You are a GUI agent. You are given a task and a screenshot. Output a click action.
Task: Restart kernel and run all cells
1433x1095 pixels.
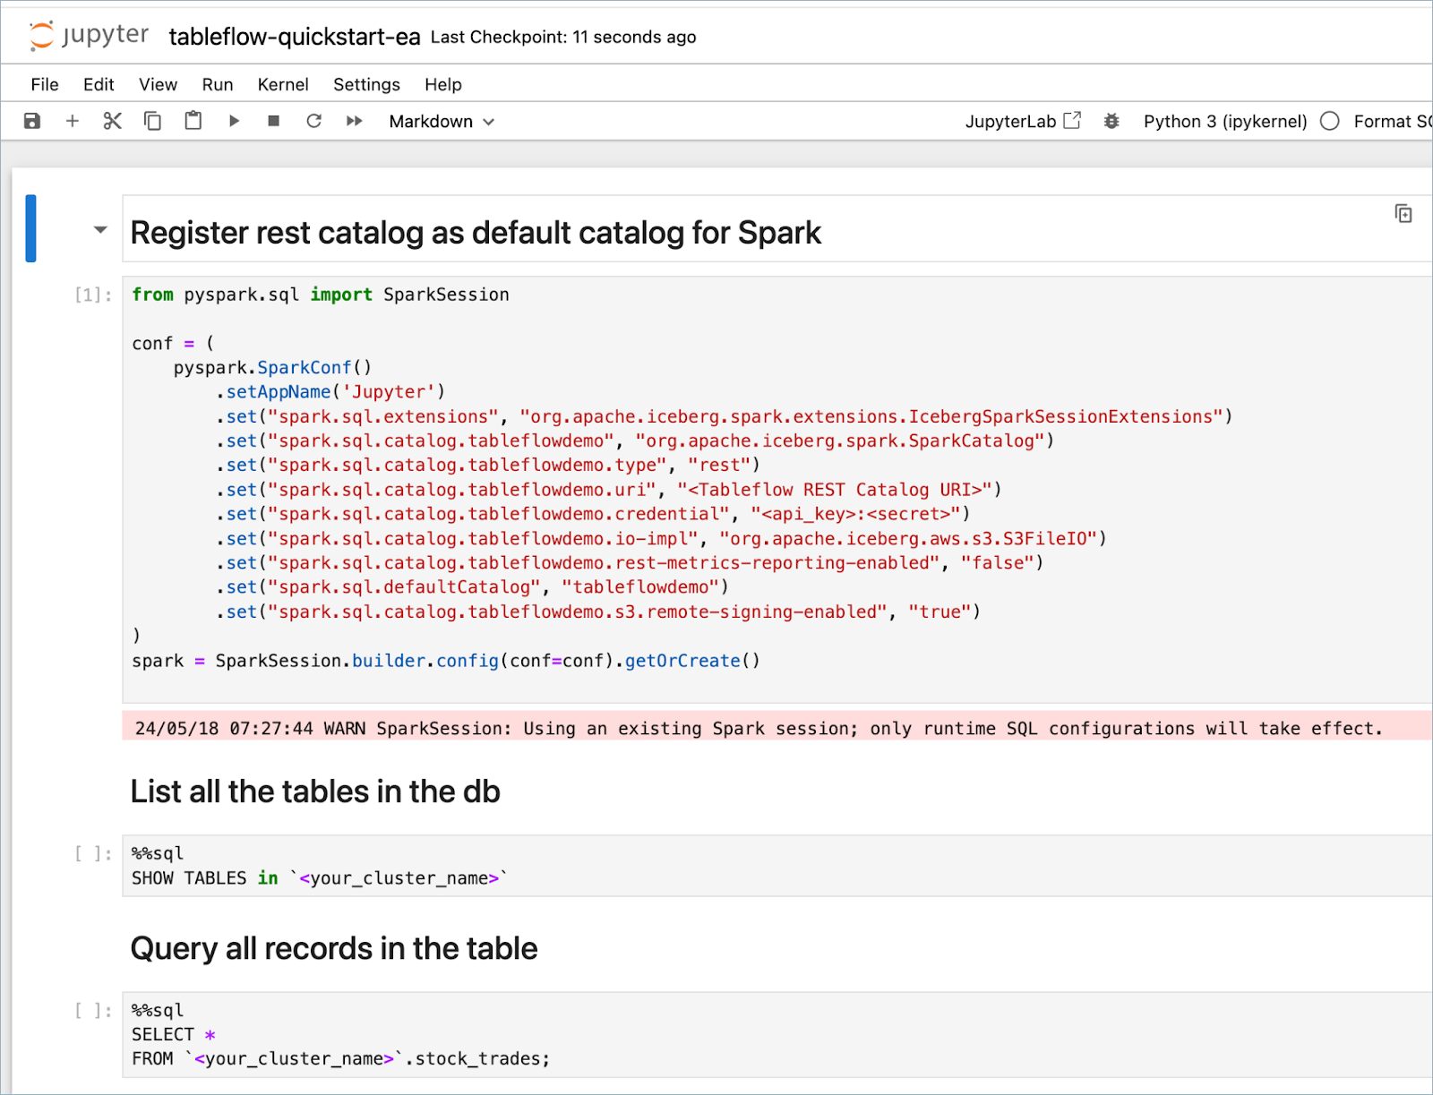pos(354,121)
